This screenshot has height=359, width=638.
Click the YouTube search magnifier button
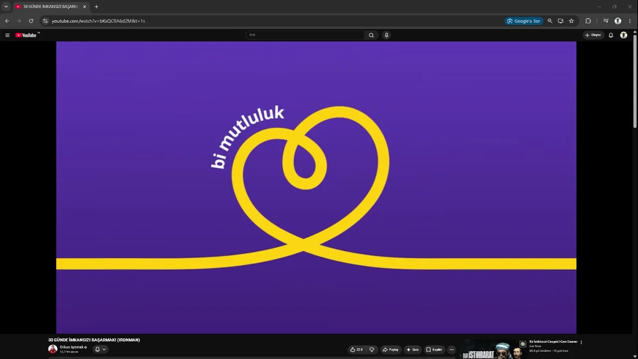(371, 35)
